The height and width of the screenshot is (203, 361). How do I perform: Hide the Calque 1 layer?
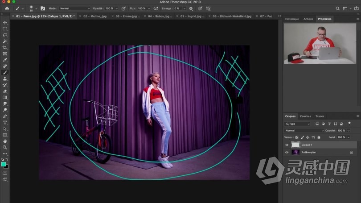click(287, 145)
